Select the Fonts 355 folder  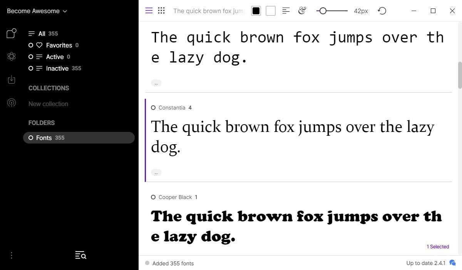point(79,138)
